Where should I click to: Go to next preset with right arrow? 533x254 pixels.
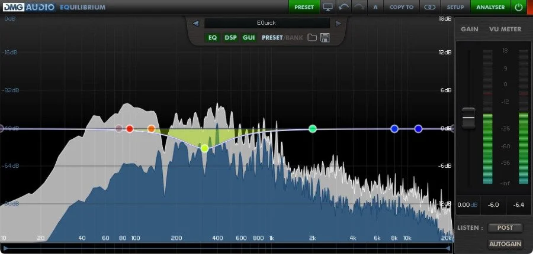338,24
